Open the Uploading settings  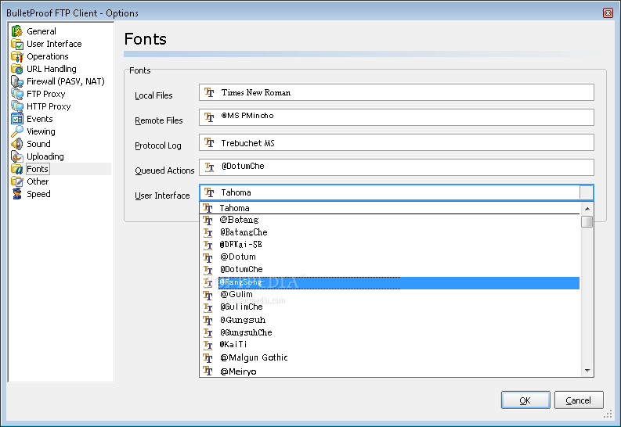[45, 156]
